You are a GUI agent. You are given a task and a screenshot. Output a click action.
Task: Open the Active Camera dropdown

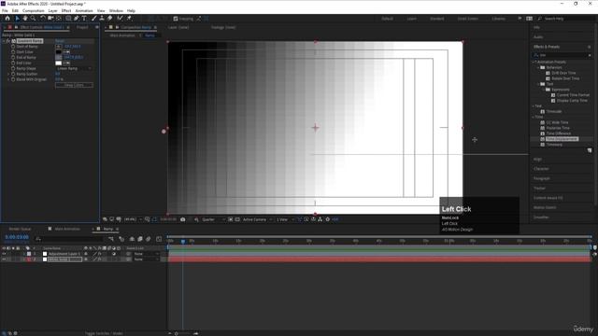click(x=258, y=219)
